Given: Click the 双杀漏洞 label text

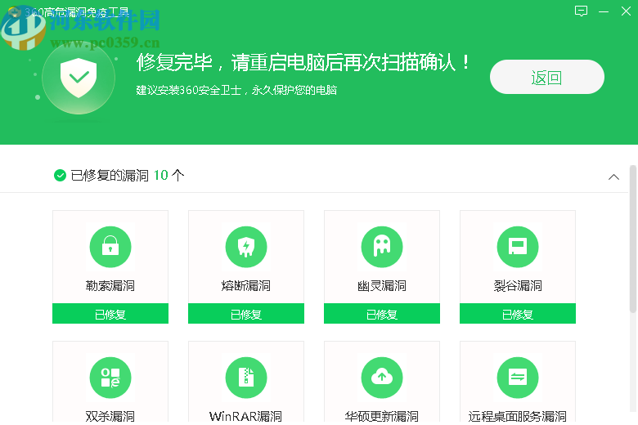Looking at the screenshot, I should point(110,416).
